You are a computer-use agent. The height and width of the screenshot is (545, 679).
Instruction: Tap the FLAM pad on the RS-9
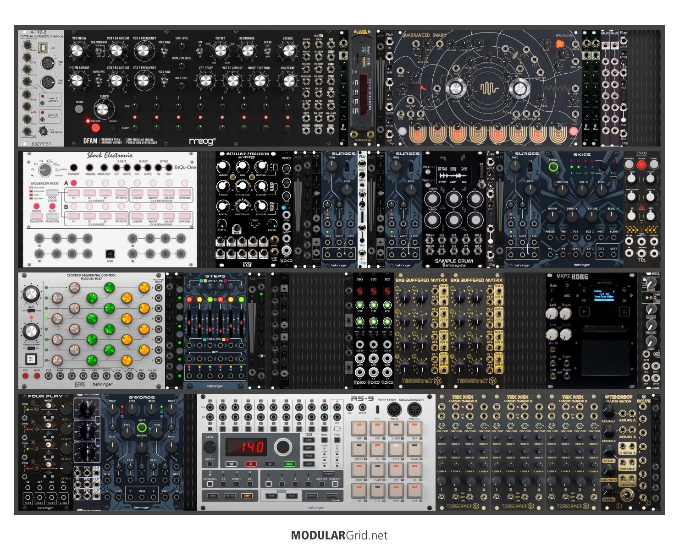(x=377, y=469)
